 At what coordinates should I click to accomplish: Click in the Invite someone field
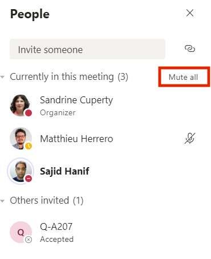point(87,49)
